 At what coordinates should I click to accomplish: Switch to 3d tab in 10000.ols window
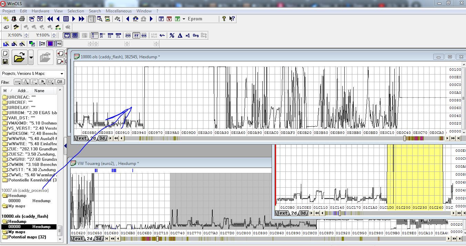click(x=102, y=138)
